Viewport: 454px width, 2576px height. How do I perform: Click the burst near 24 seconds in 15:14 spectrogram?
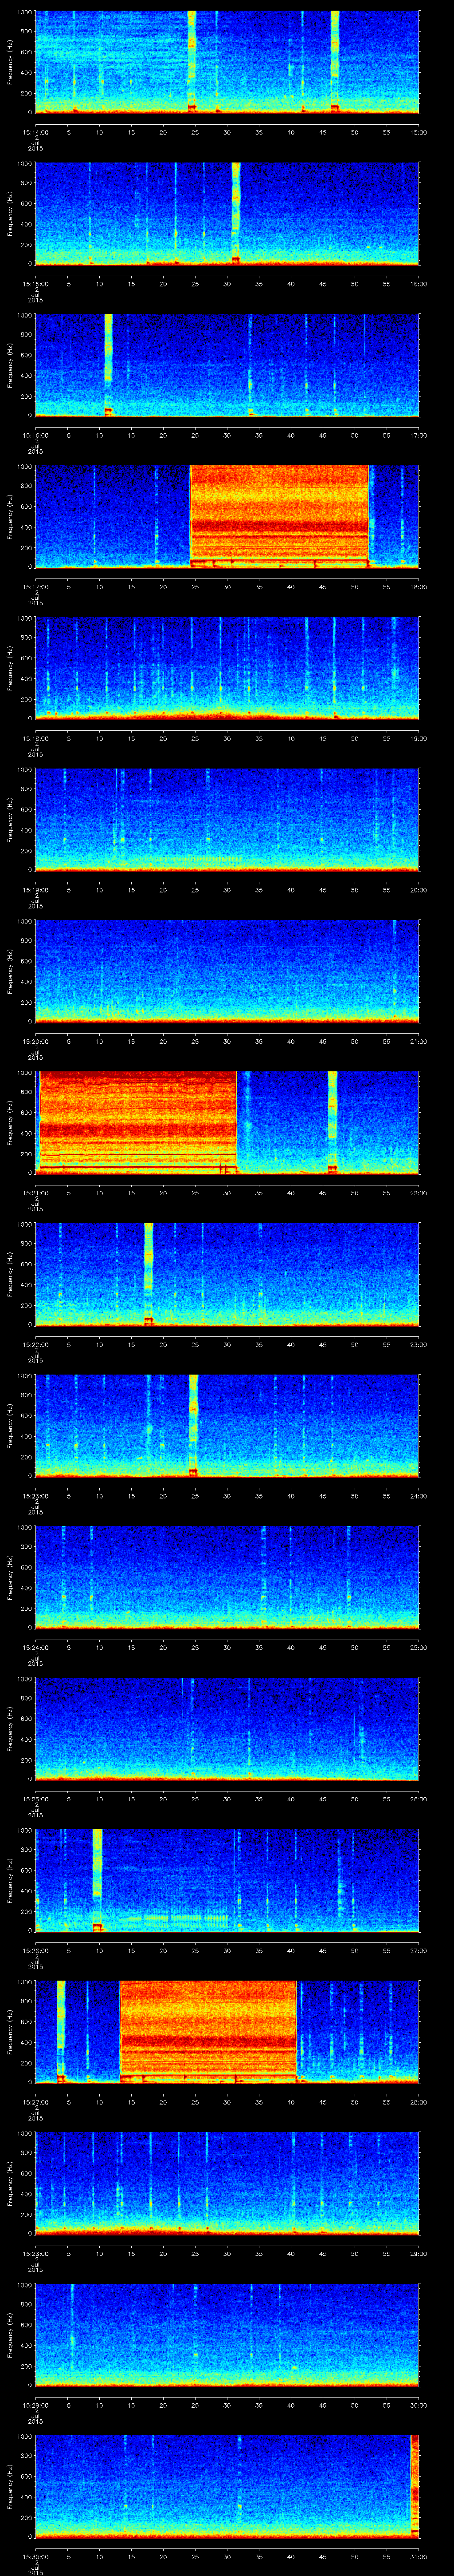tap(192, 60)
